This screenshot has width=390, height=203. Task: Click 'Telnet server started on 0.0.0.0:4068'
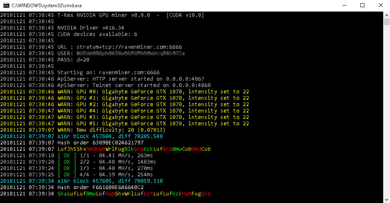click(151, 85)
